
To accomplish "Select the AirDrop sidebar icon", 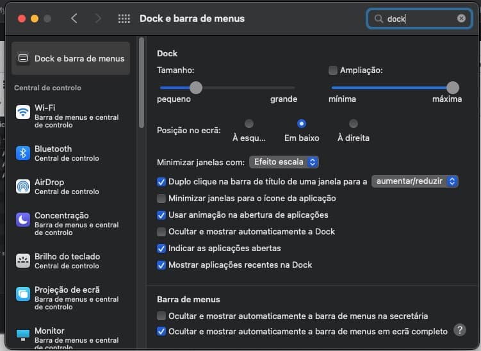I will [23, 186].
